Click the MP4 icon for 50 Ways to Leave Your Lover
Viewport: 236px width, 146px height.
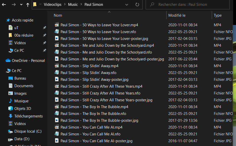point(57,25)
